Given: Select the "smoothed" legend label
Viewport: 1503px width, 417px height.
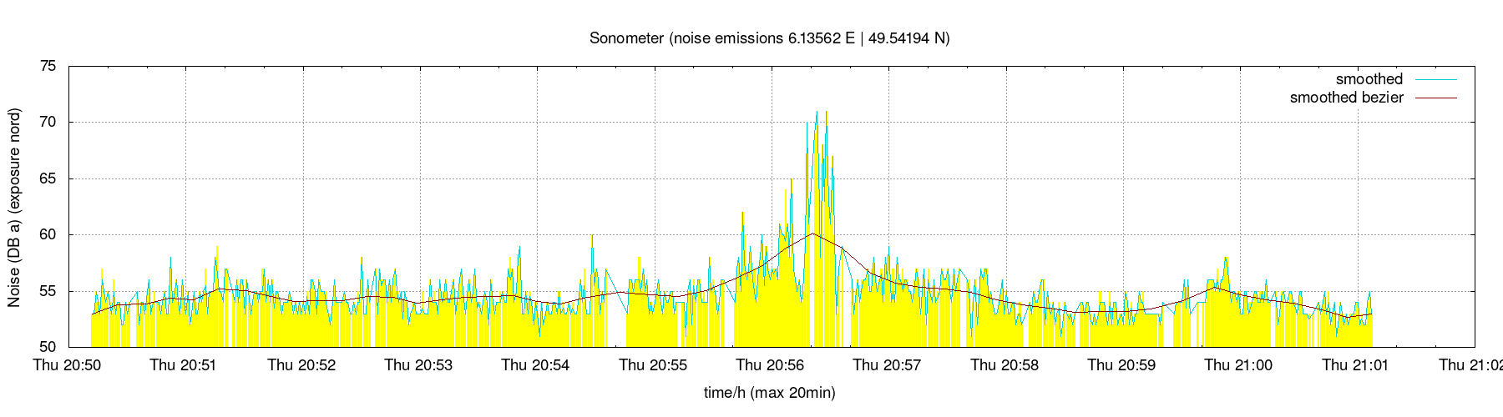Looking at the screenshot, I should pyautogui.click(x=1369, y=79).
